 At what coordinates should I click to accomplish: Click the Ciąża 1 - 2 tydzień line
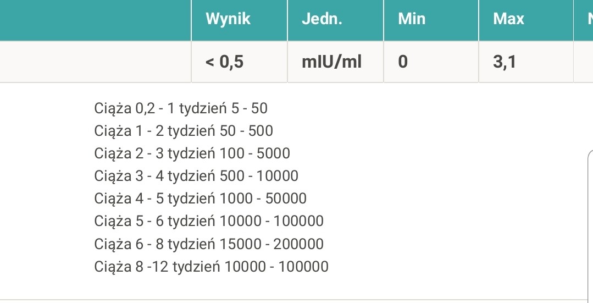[184, 131]
